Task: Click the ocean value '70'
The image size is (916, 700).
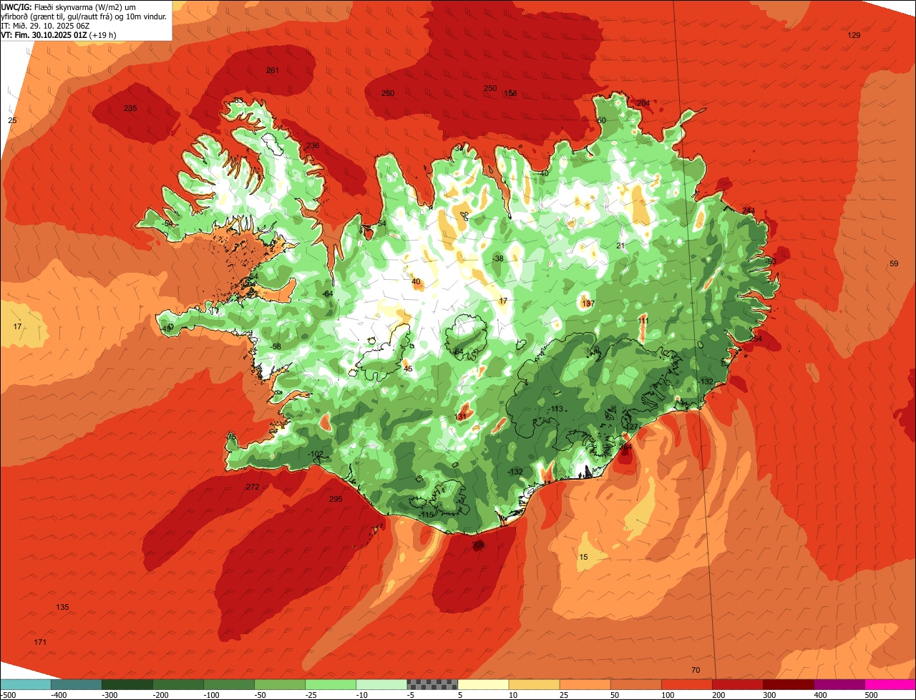Action: tap(696, 670)
